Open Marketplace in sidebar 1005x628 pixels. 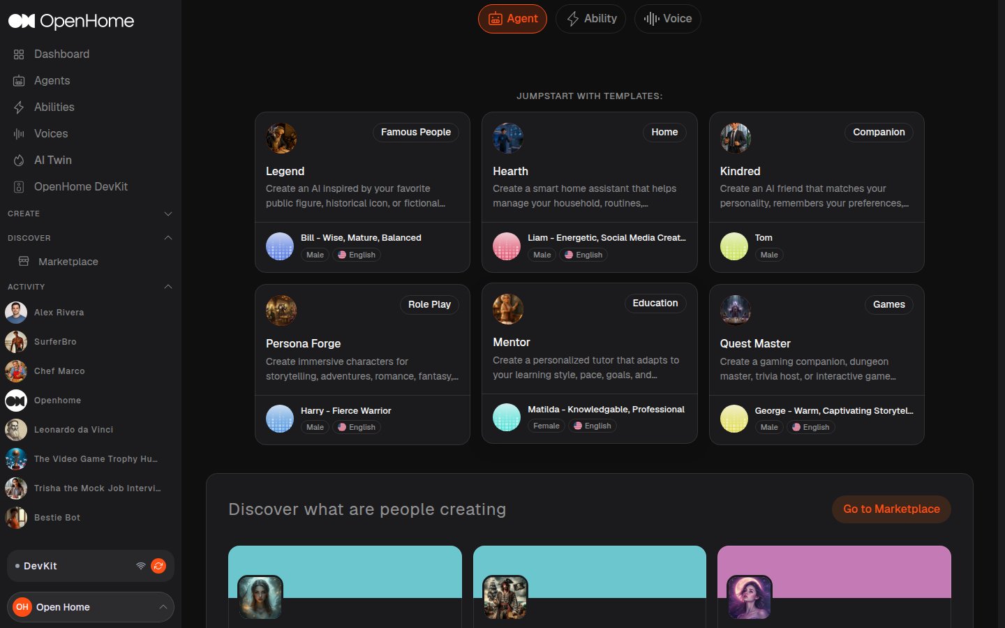click(68, 262)
